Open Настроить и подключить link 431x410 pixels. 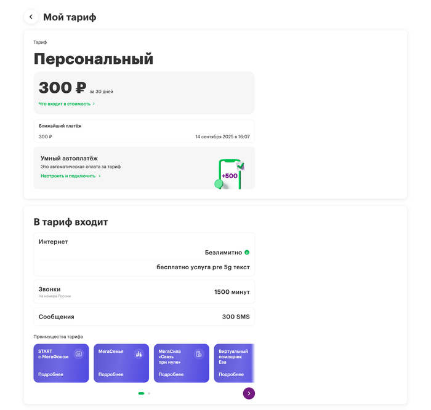(68, 176)
